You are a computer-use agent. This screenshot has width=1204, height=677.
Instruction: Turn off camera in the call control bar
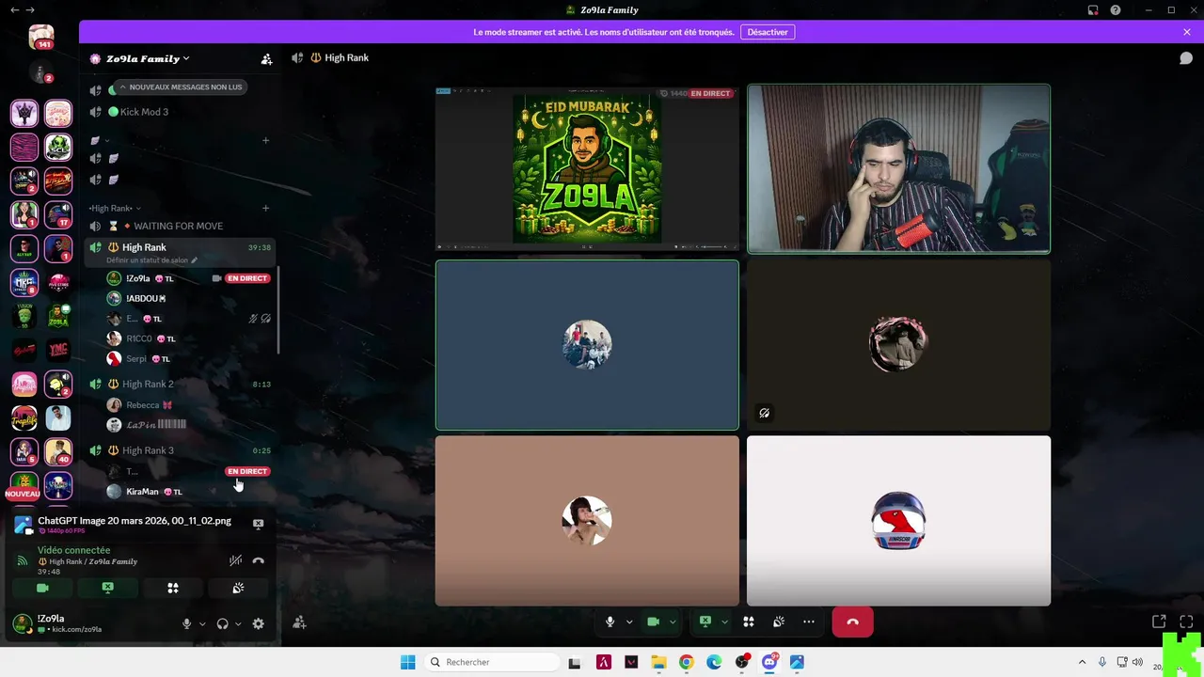(653, 622)
